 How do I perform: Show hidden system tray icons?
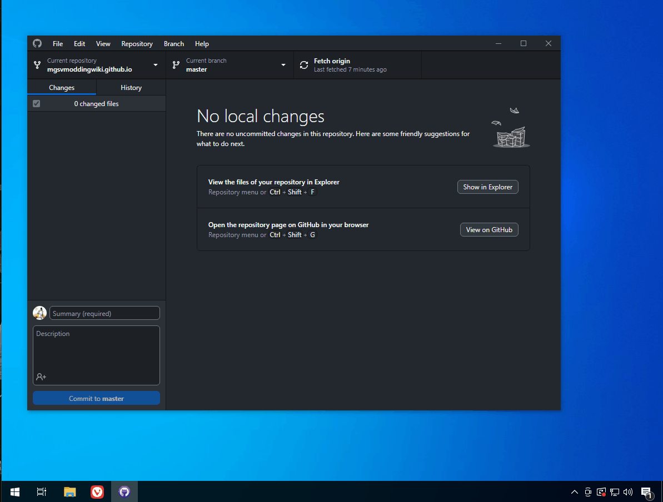click(574, 491)
